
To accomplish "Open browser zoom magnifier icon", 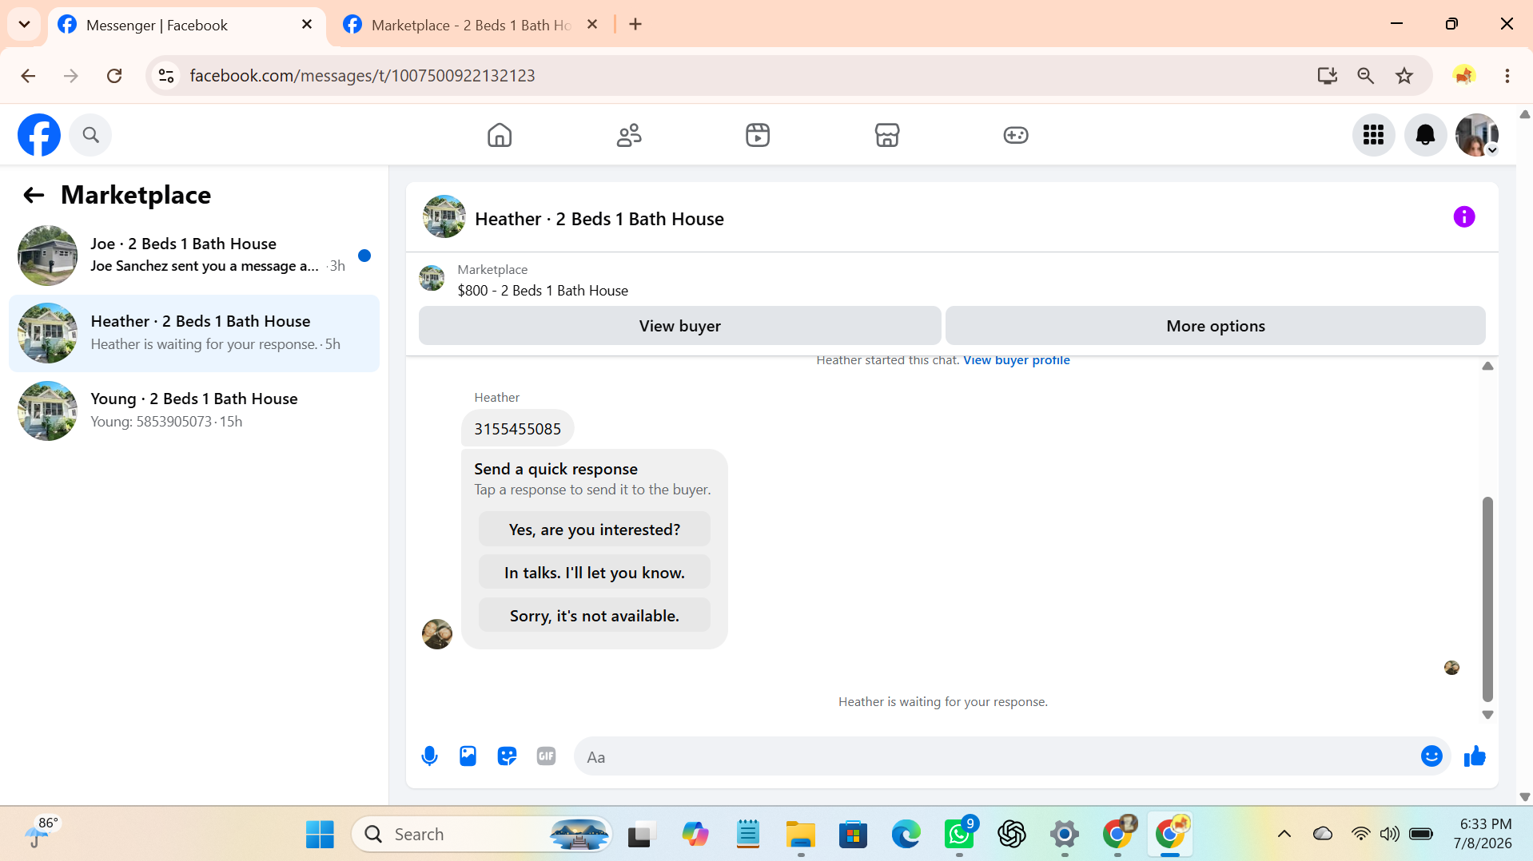I will point(1366,76).
